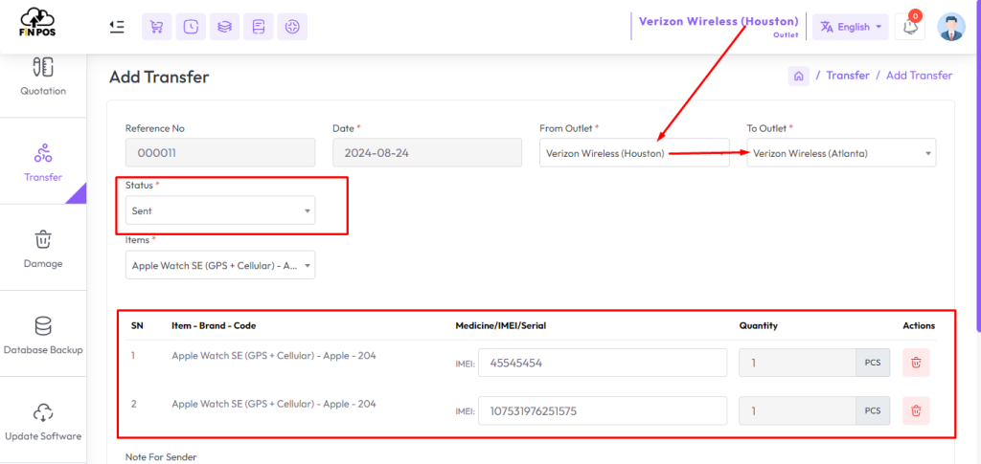Click the Note For Sender label
The height and width of the screenshot is (464, 981).
161,457
